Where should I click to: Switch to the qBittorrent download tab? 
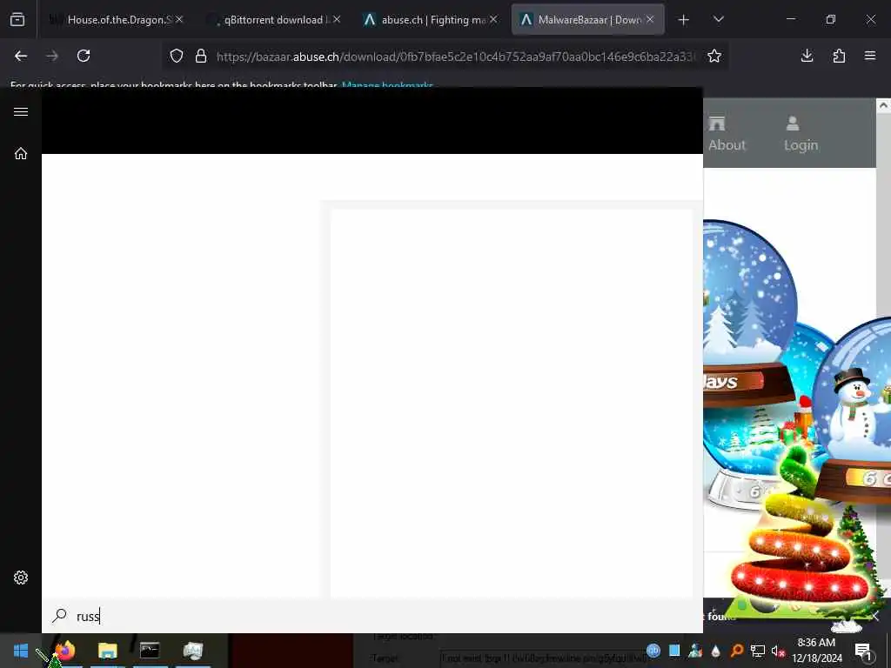(x=272, y=20)
